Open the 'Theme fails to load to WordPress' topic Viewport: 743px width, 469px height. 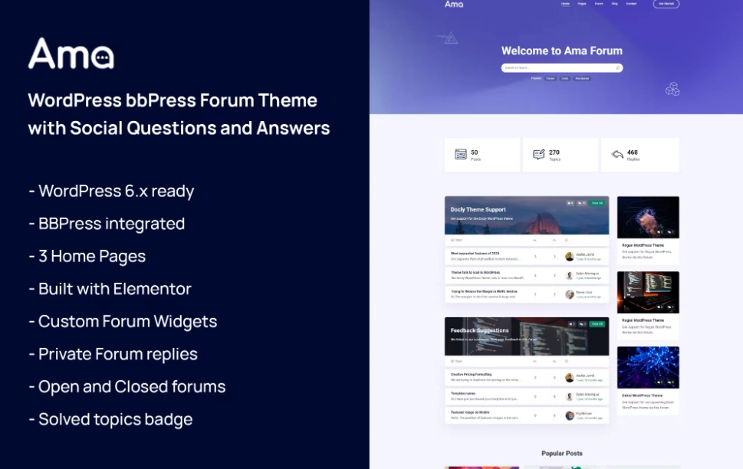click(475, 272)
